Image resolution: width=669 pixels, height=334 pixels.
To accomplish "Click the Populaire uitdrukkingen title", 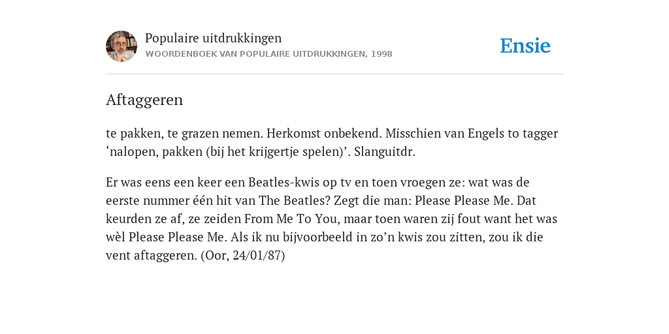I will pyautogui.click(x=214, y=38).
